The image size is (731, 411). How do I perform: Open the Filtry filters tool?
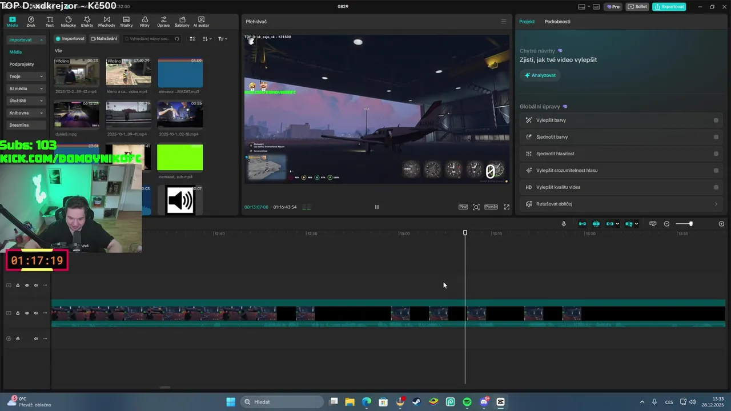tap(144, 22)
